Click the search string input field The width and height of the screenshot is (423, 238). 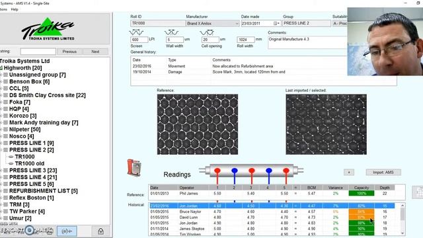(38, 52)
